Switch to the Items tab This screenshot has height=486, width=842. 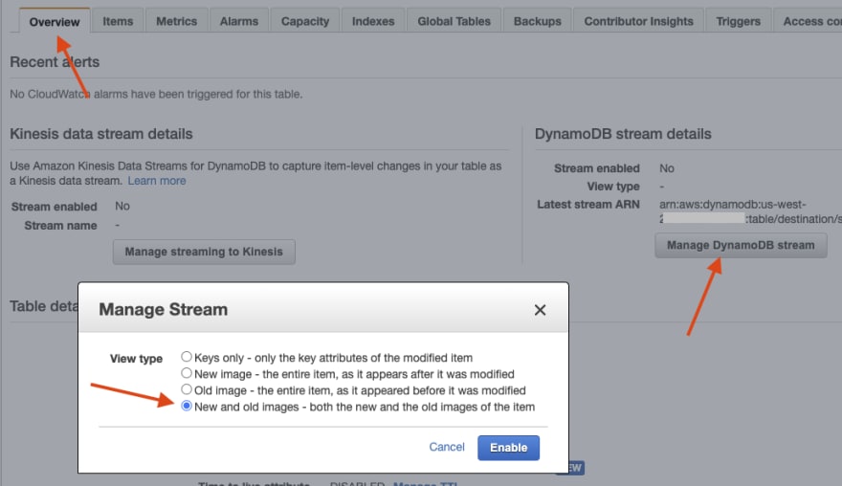[x=118, y=21]
